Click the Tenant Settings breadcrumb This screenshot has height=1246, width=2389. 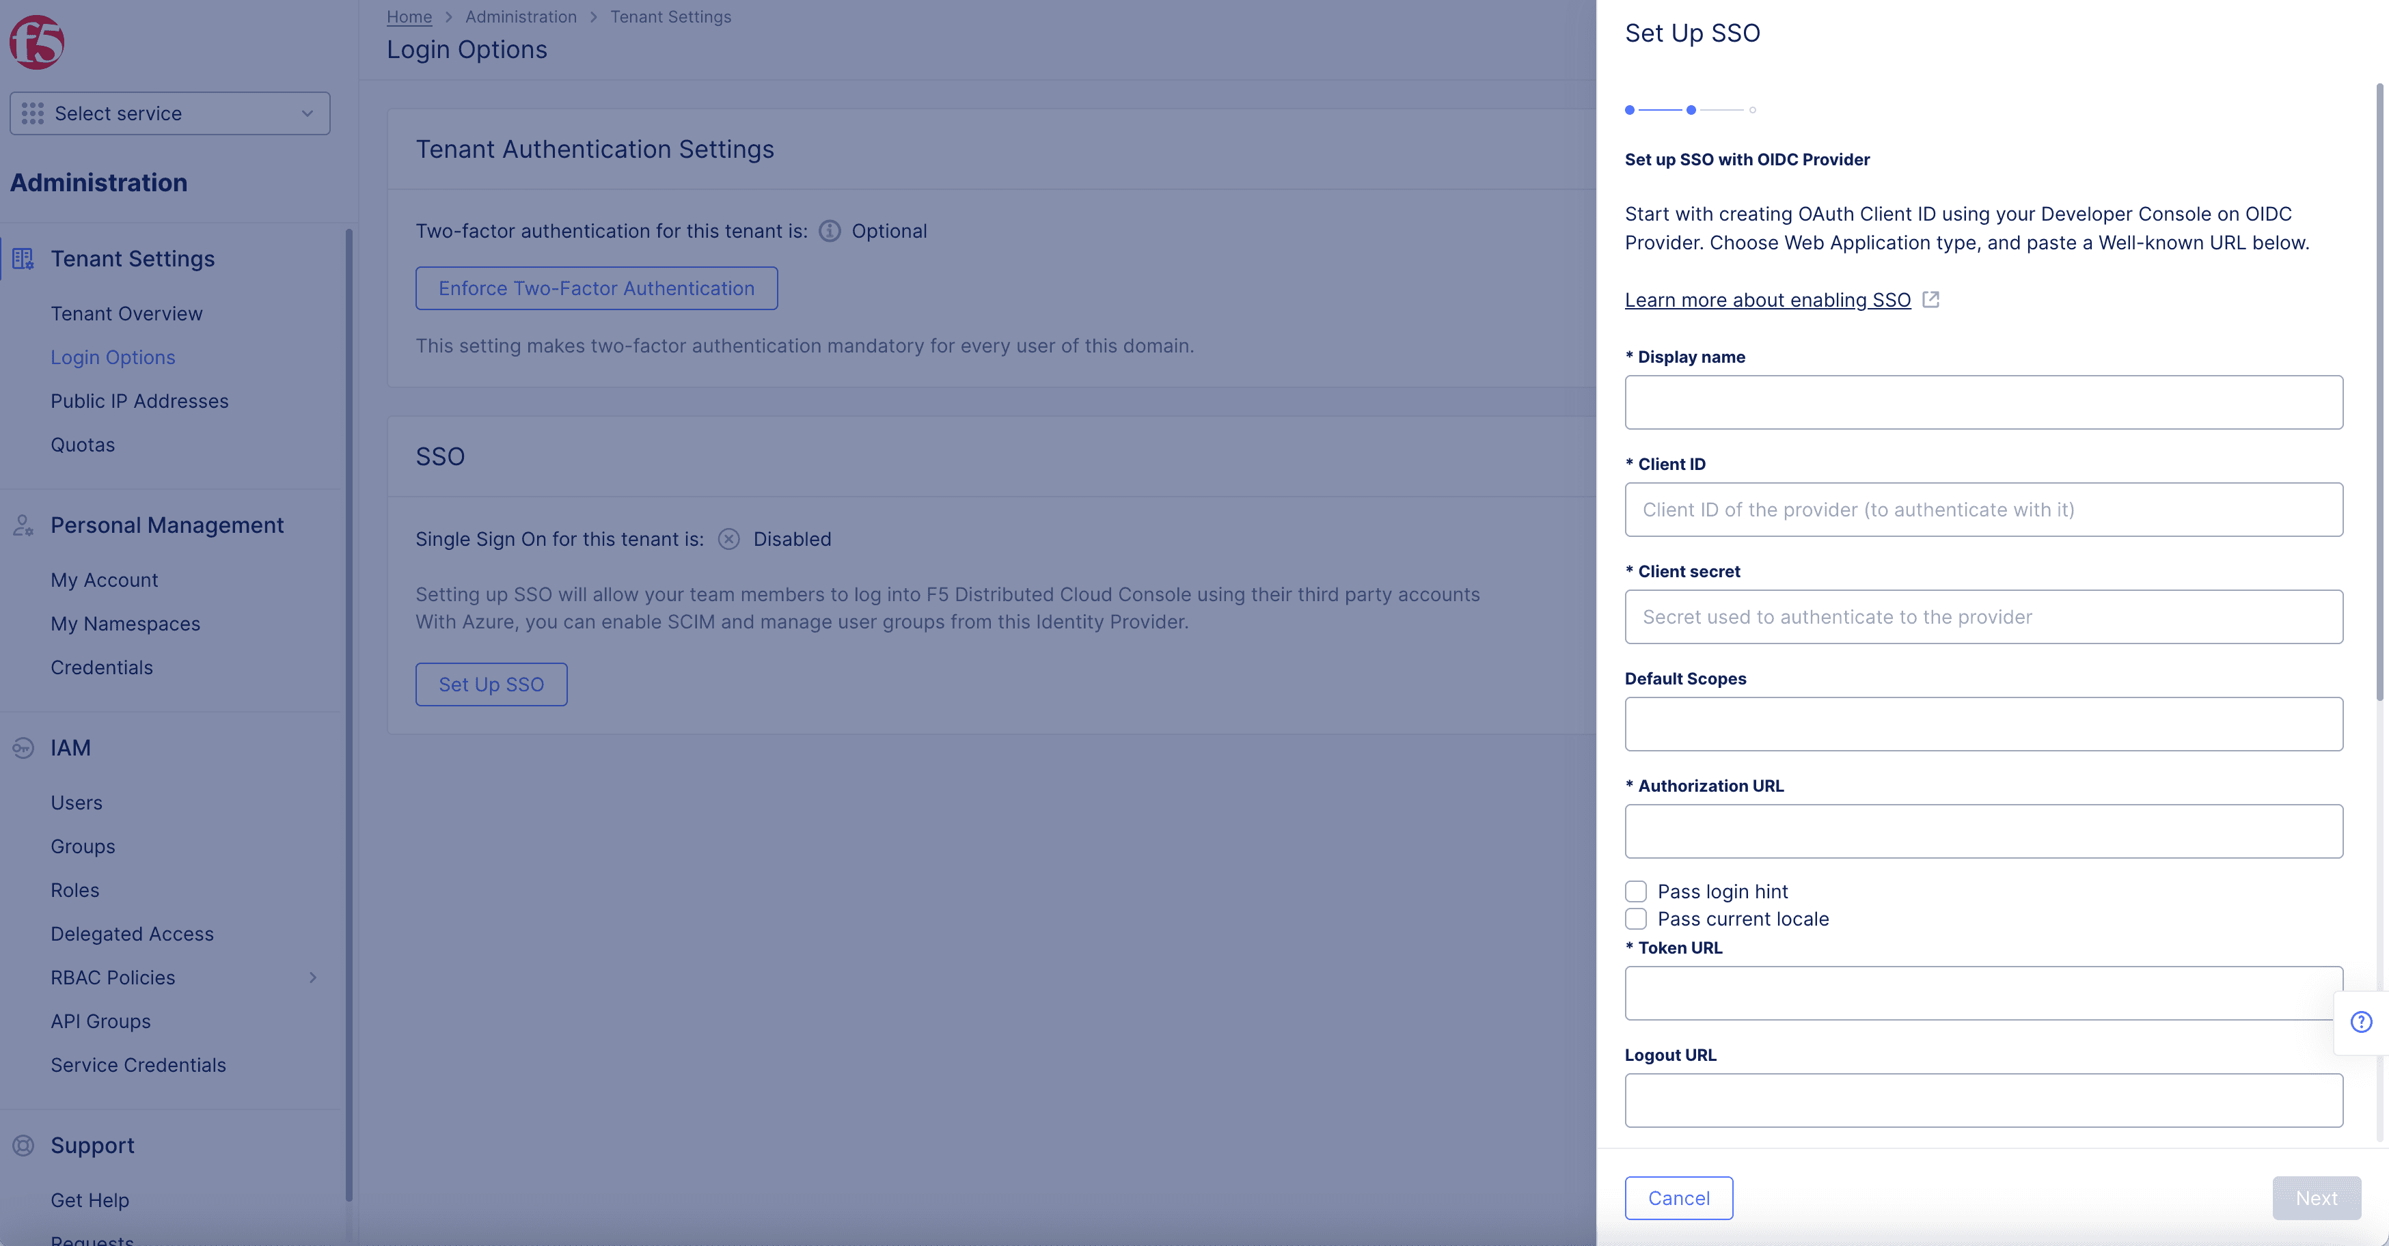click(x=670, y=16)
